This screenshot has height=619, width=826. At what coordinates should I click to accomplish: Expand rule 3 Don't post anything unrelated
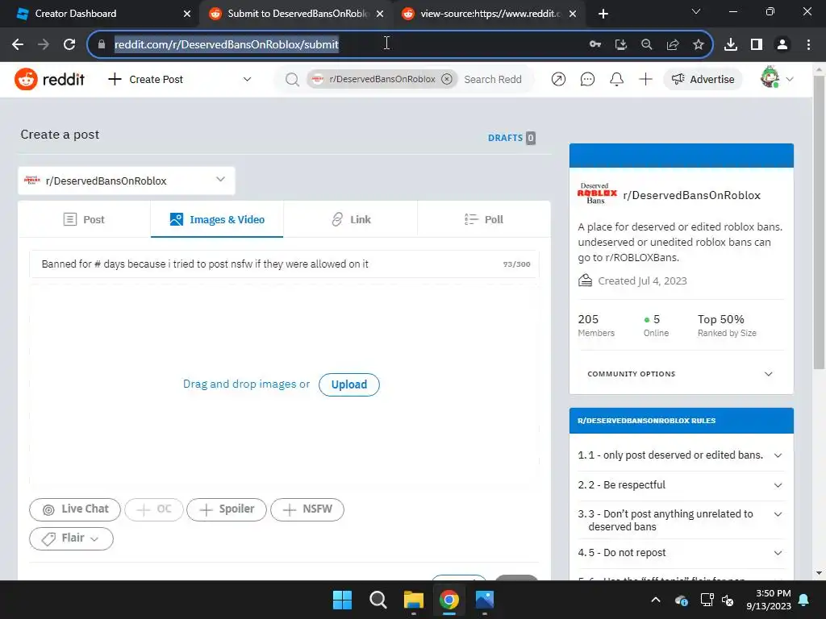coord(681,520)
